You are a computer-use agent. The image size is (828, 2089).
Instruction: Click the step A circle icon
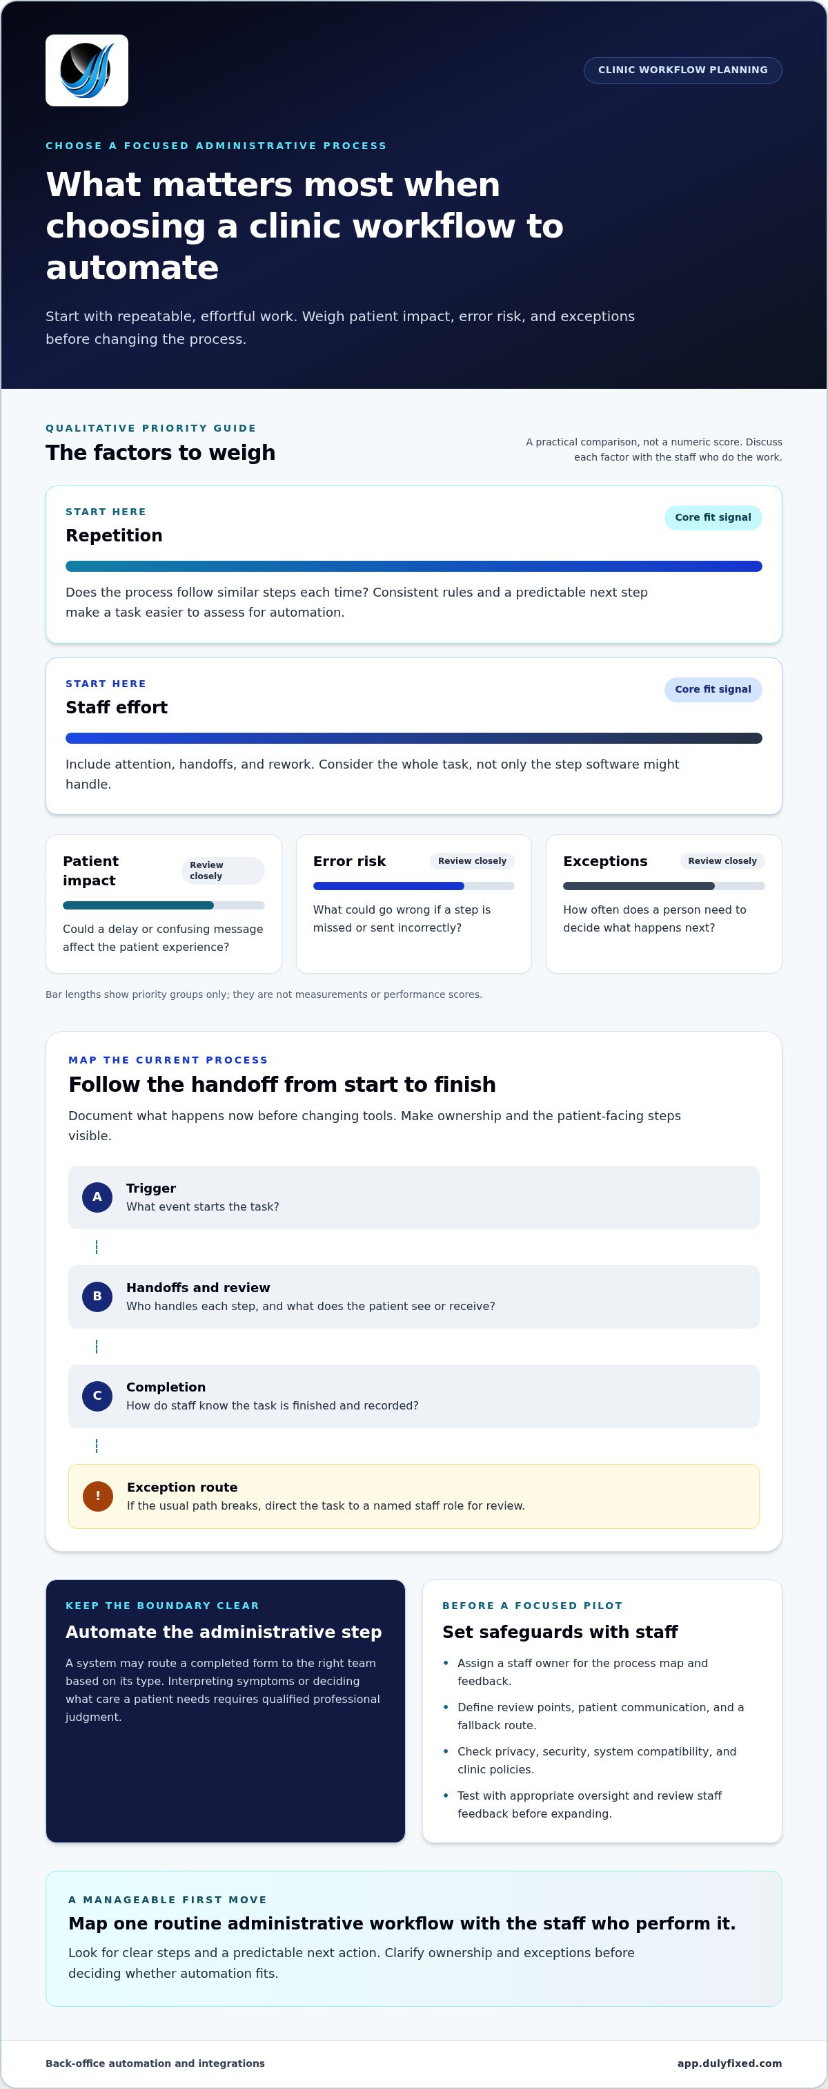[97, 1197]
